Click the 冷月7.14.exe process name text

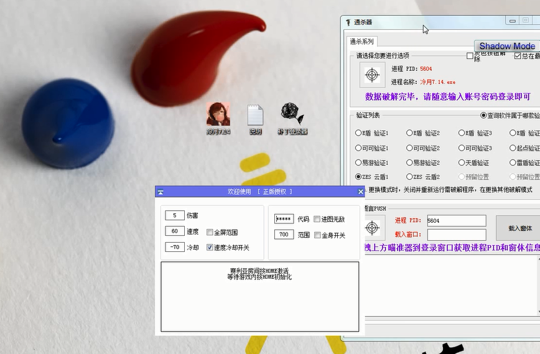438,82
